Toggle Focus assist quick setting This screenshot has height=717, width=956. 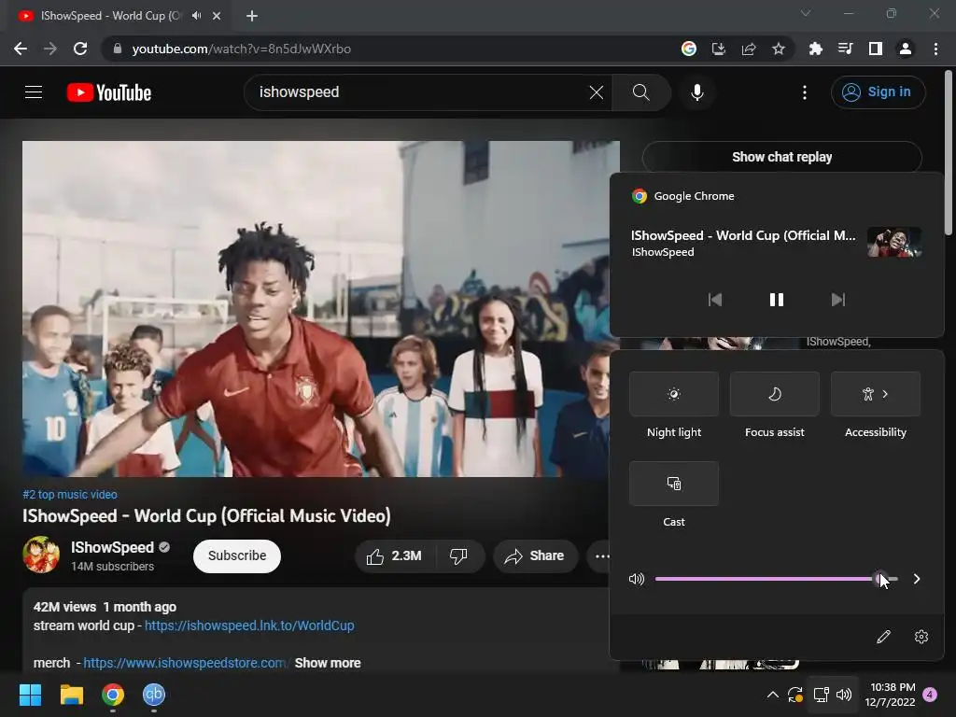pos(774,394)
